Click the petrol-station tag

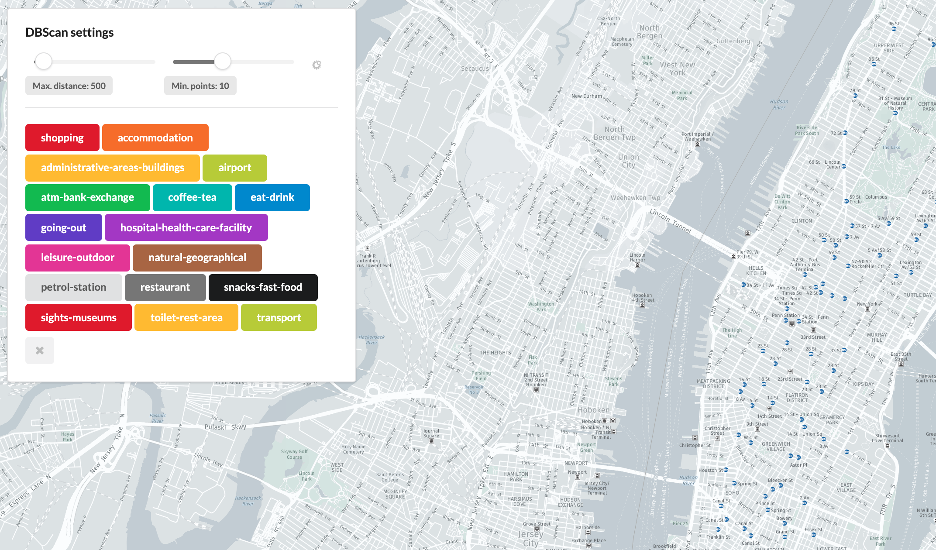click(x=73, y=287)
